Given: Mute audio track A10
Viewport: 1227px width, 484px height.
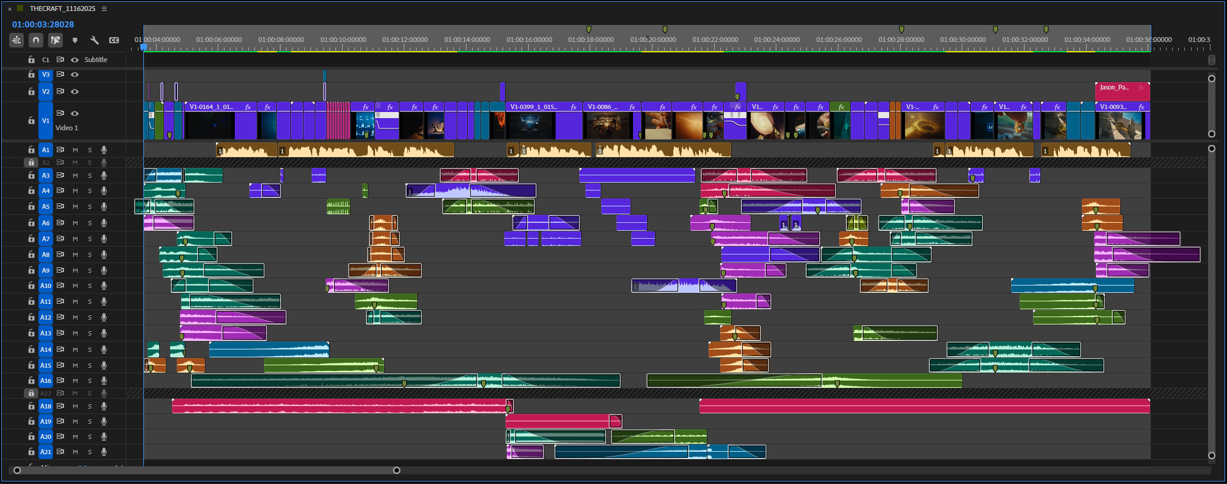Looking at the screenshot, I should (76, 286).
